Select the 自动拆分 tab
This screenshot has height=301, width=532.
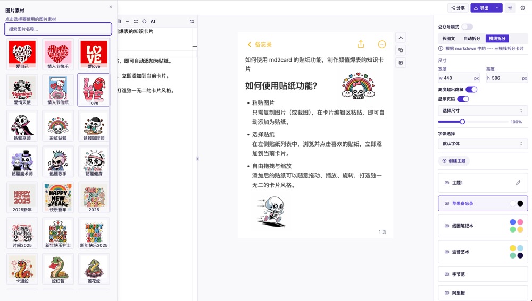point(472,39)
